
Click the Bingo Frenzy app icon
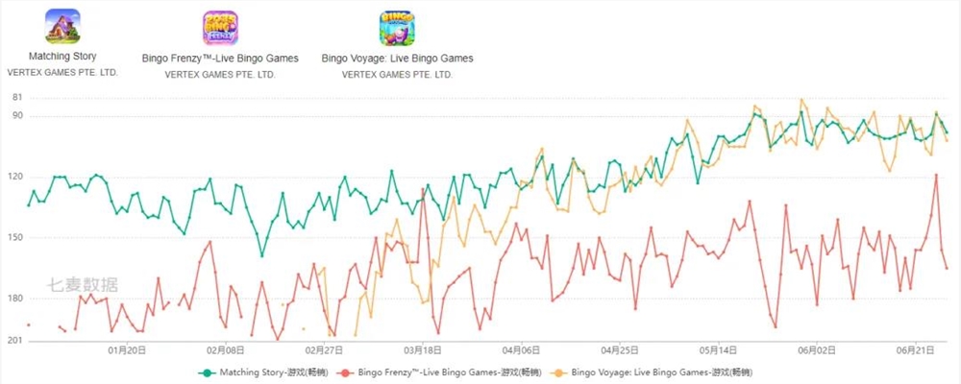pos(220,28)
